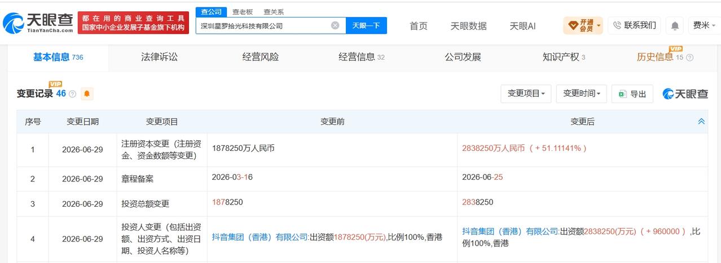This screenshot has height=263, width=721.
Task: Click the 开通会员 VIP button
Action: [x=583, y=25]
